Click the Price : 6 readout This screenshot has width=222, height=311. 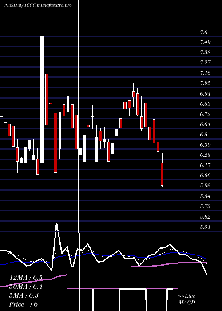24,304
